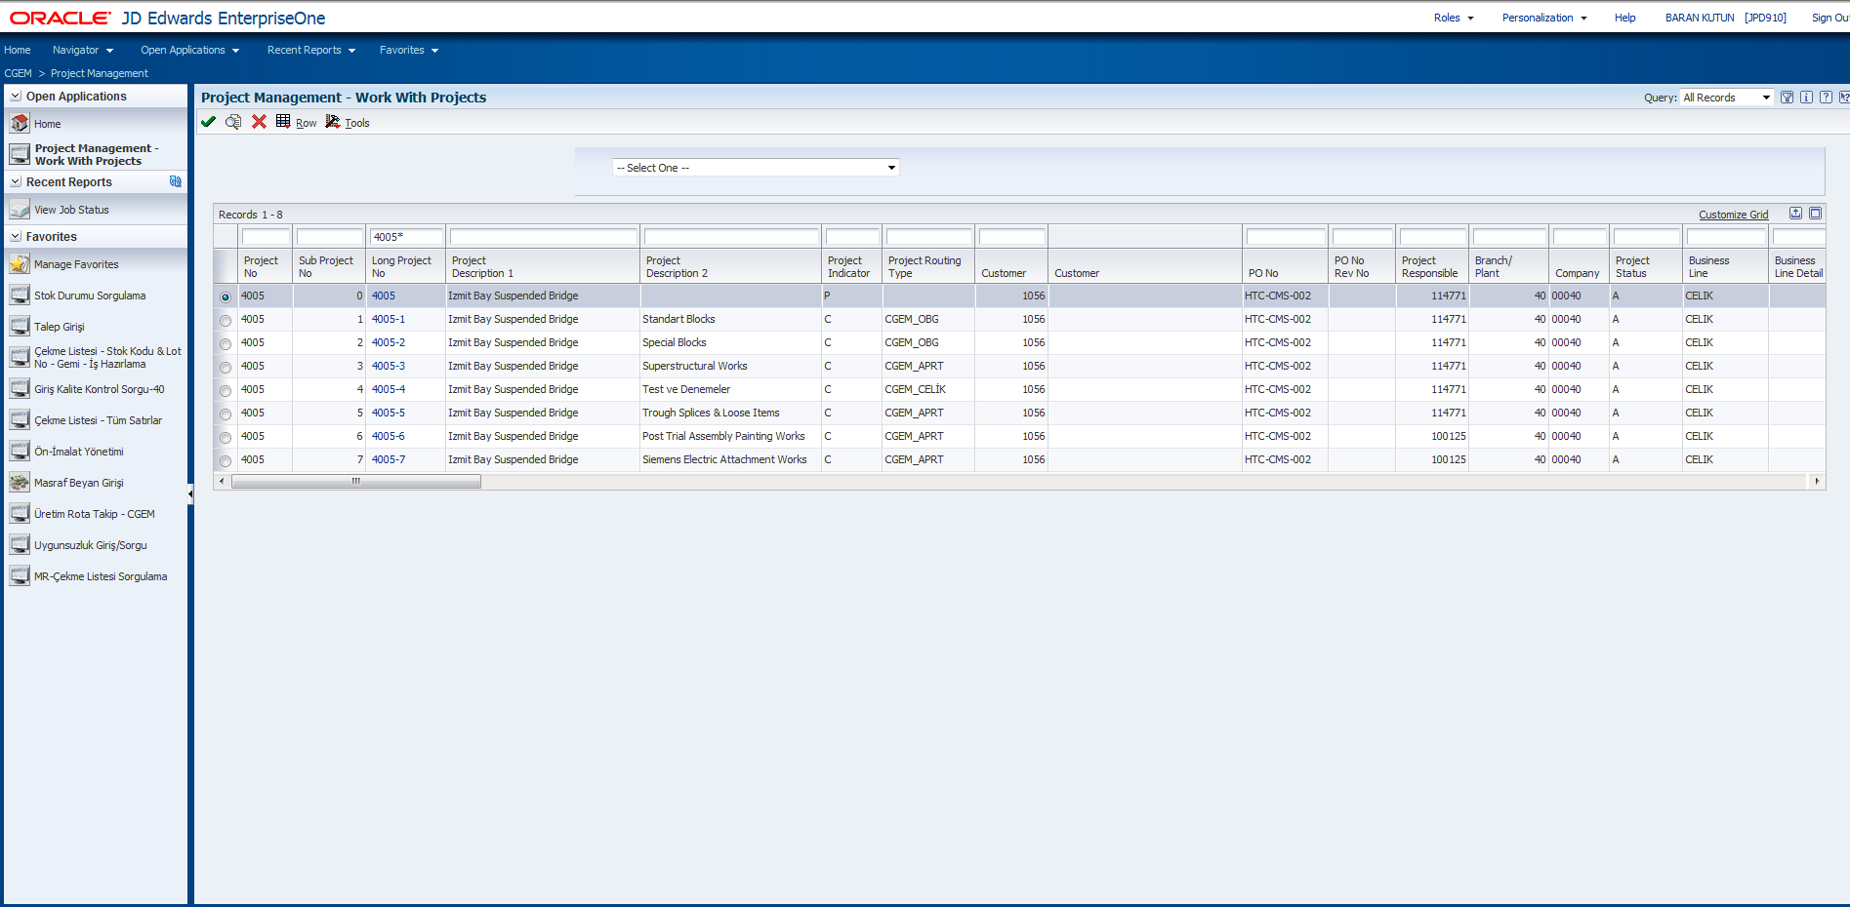
Task: Click the red X Close icon
Action: tap(259, 122)
